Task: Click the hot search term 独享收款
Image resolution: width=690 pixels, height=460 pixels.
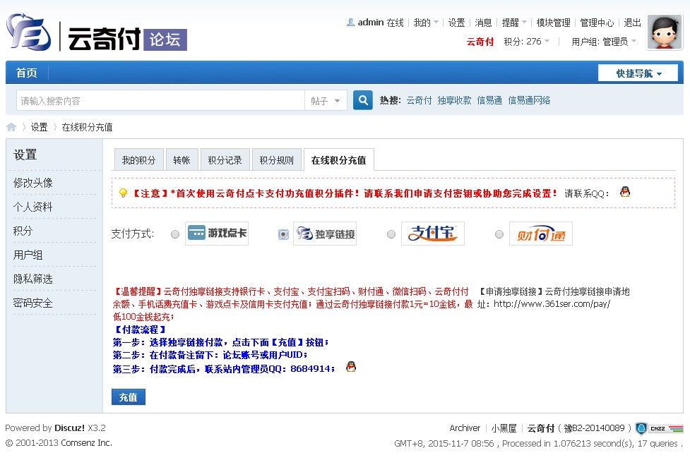Action: coord(454,100)
